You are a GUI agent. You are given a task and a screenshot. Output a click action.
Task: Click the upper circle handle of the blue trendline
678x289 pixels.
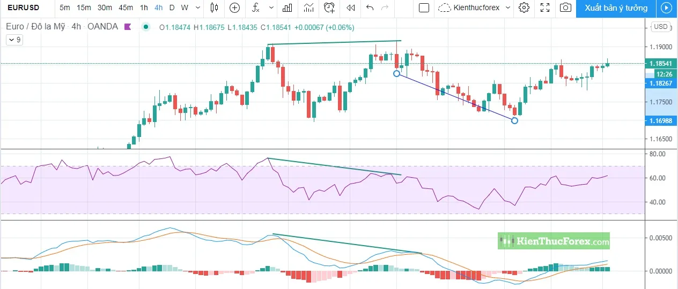click(x=396, y=73)
